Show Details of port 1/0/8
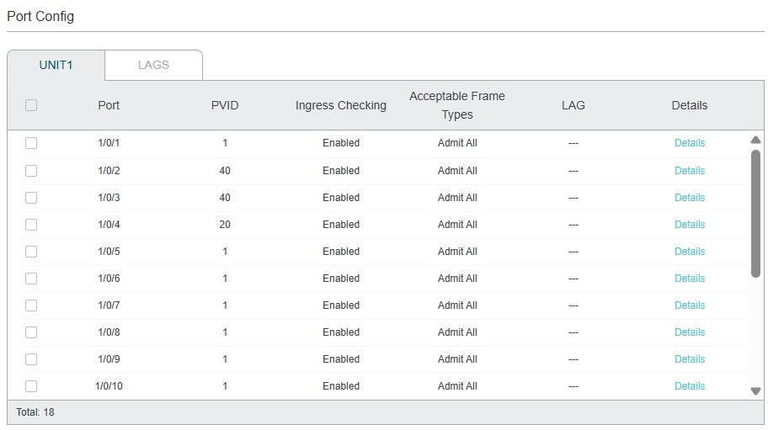 click(x=689, y=332)
